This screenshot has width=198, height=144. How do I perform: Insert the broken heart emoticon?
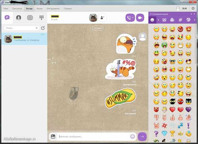(180, 110)
